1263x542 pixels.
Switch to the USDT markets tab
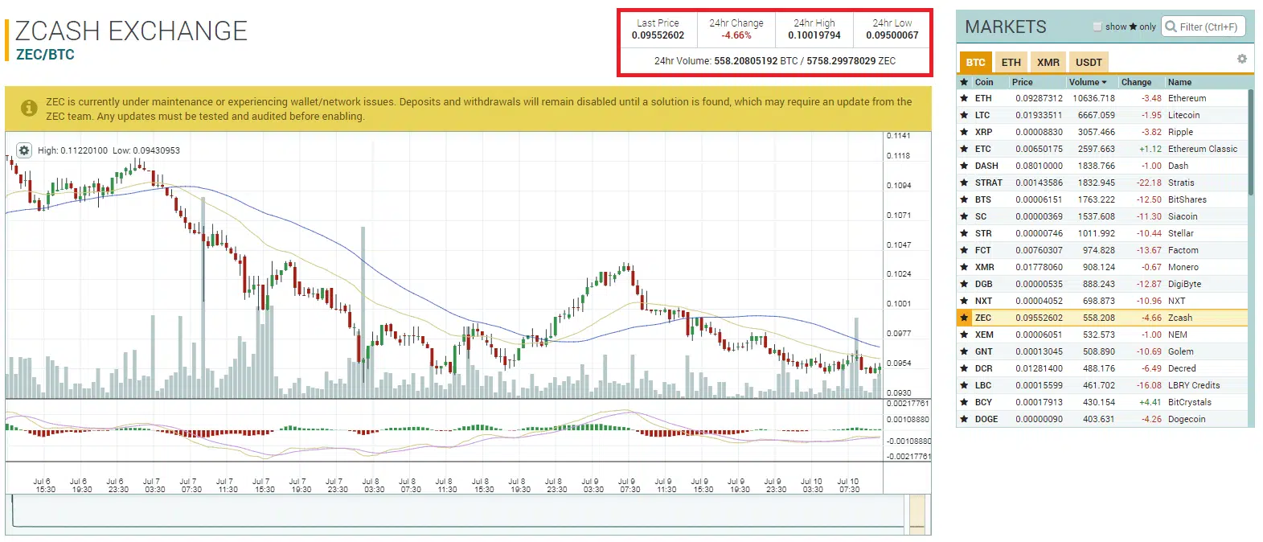coord(1089,62)
